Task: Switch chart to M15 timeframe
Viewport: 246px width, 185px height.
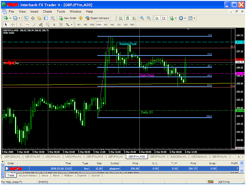Action: [92, 25]
